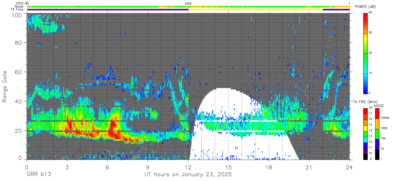The image size is (393, 181).
Task: Select the 24 tick on UT hours axis
Action: coord(349,167)
